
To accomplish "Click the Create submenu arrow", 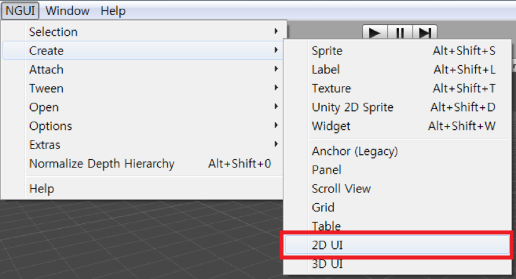I will [x=276, y=50].
